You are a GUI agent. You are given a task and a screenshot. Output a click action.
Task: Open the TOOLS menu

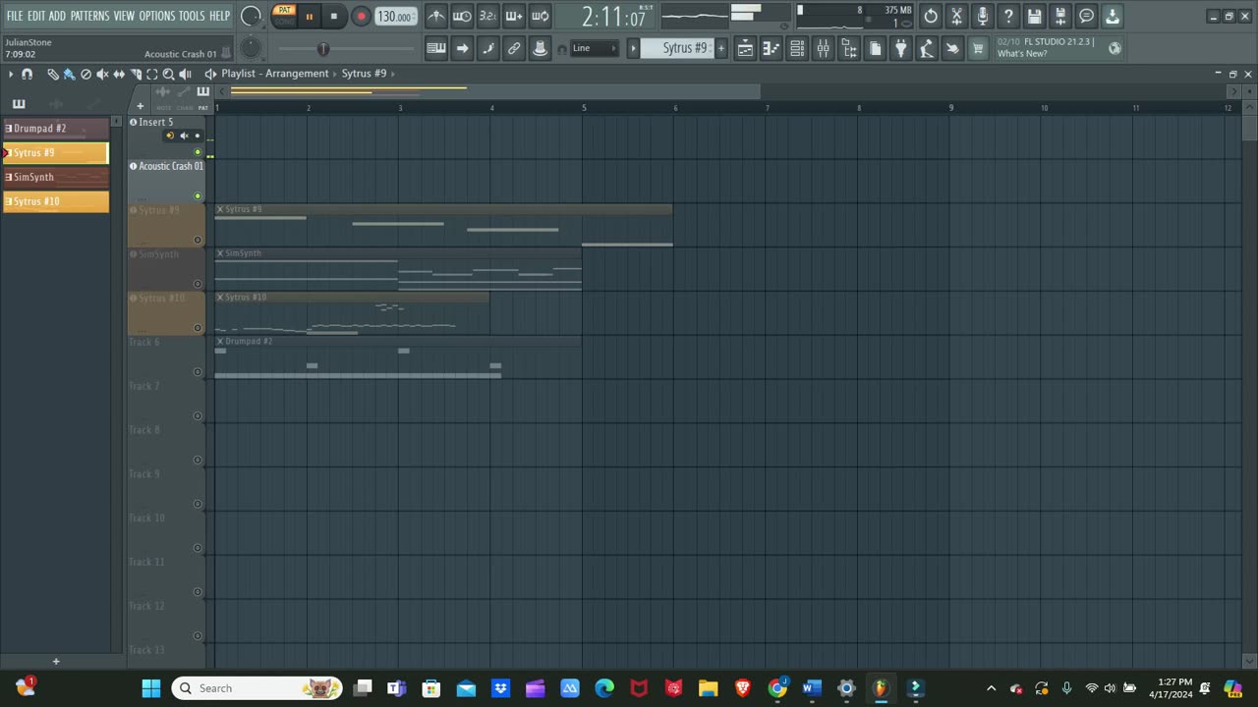[x=192, y=16]
